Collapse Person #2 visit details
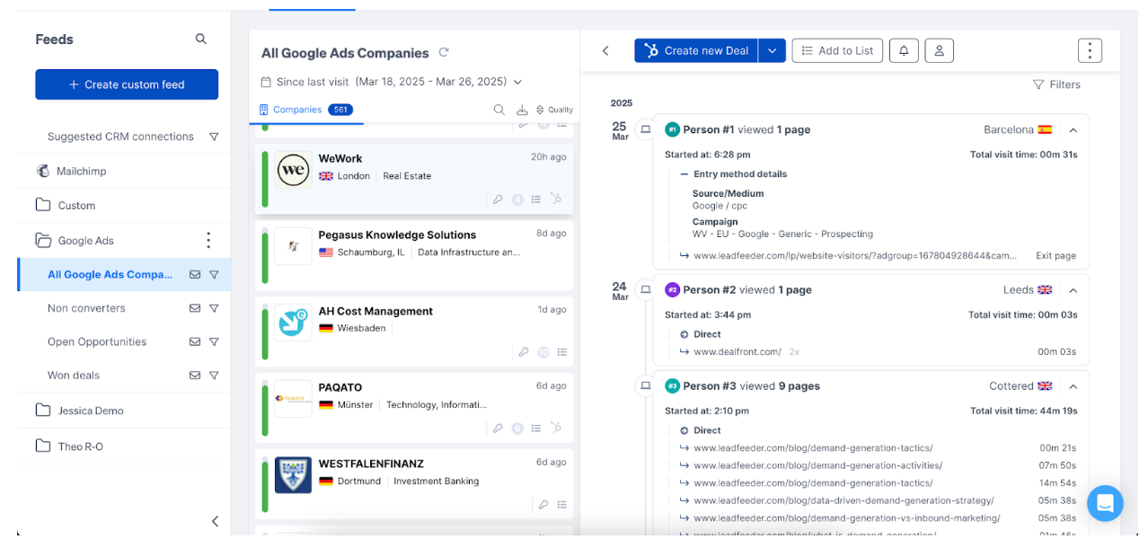Screen dimensions: 1139x557 [x=1073, y=289]
